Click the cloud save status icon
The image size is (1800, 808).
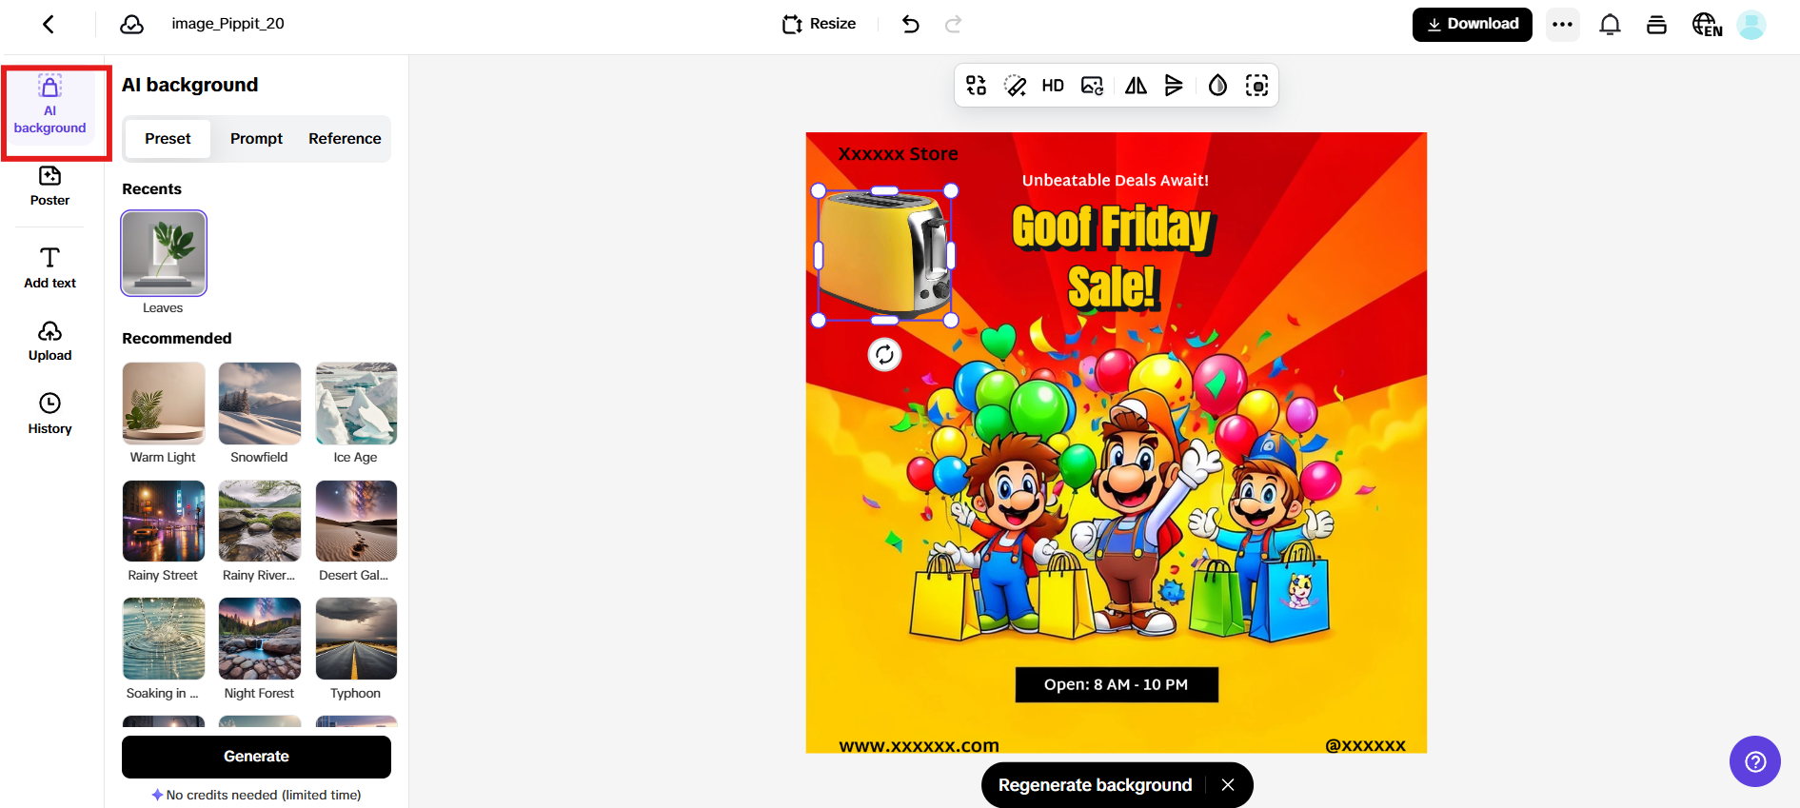coord(132,24)
